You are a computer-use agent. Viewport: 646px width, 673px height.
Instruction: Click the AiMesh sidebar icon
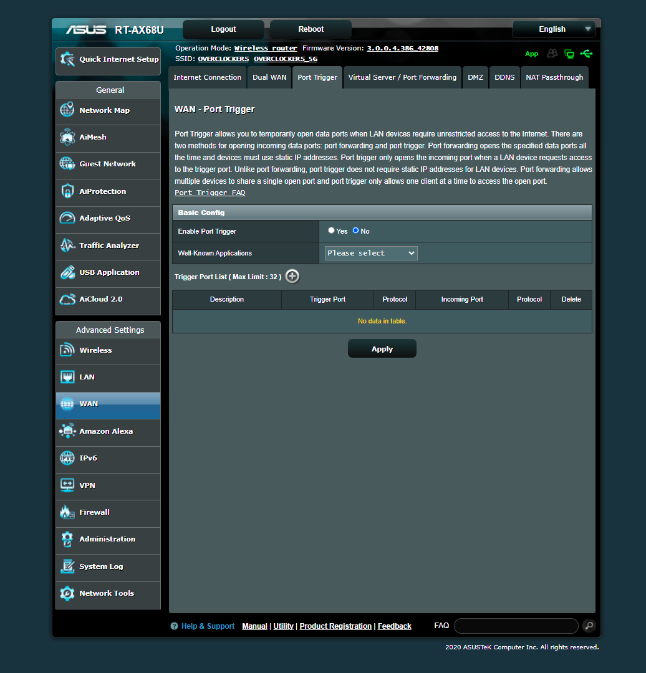67,137
